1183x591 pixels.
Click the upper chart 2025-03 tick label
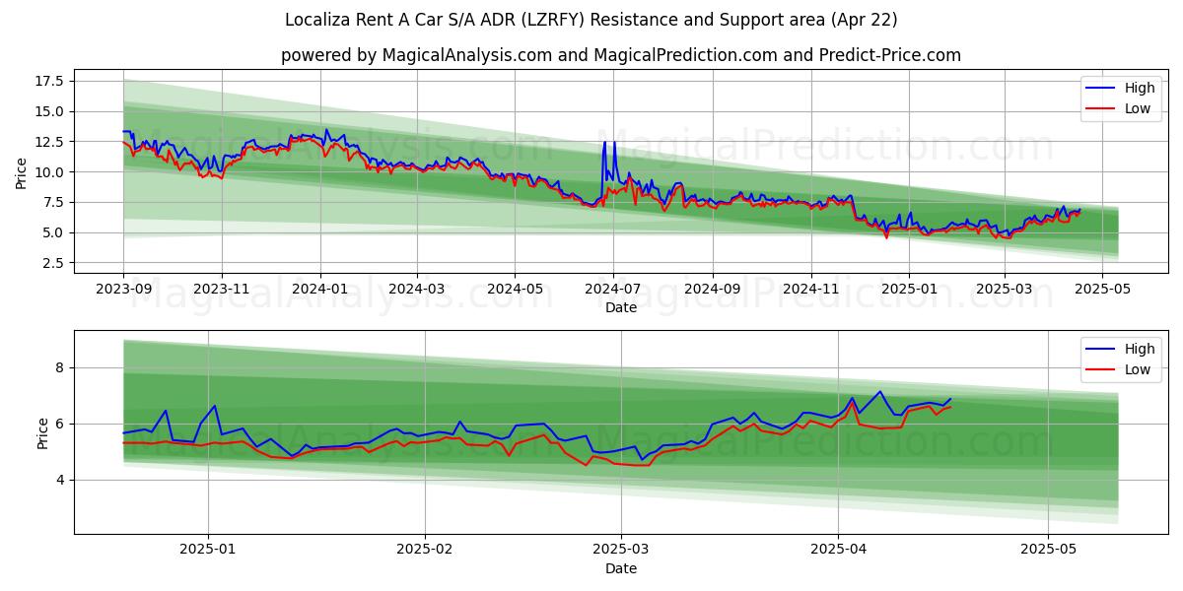(1005, 290)
